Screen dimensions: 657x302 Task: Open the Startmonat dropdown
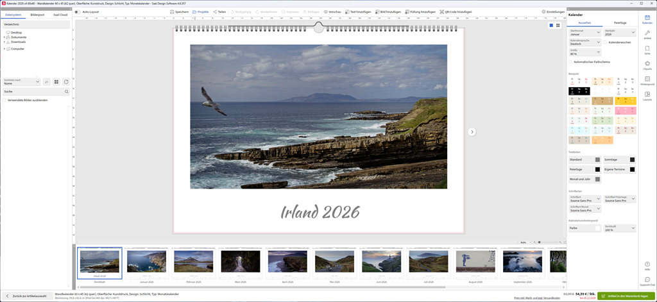tap(584, 31)
